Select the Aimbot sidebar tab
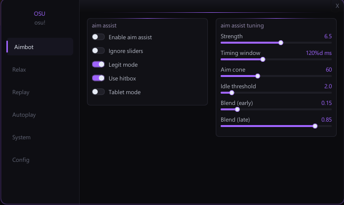Image resolution: width=344 pixels, height=205 pixels. pyautogui.click(x=40, y=47)
